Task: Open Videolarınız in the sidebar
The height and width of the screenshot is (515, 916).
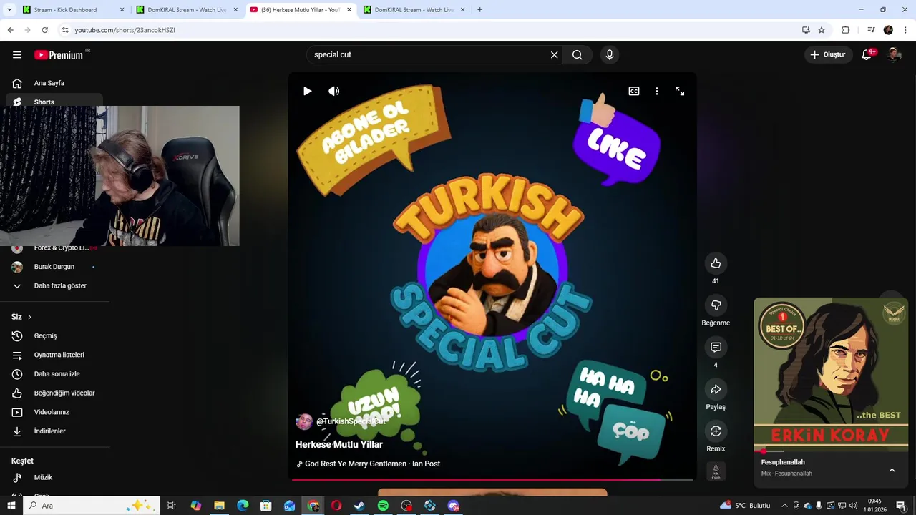Action: click(54, 412)
